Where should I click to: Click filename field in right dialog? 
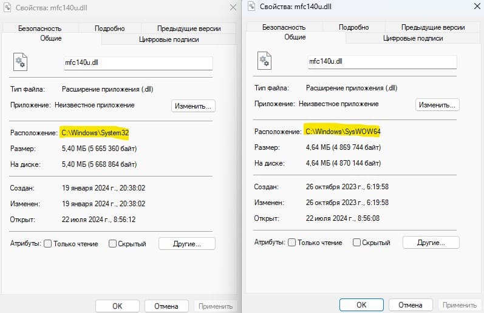[x=383, y=62]
